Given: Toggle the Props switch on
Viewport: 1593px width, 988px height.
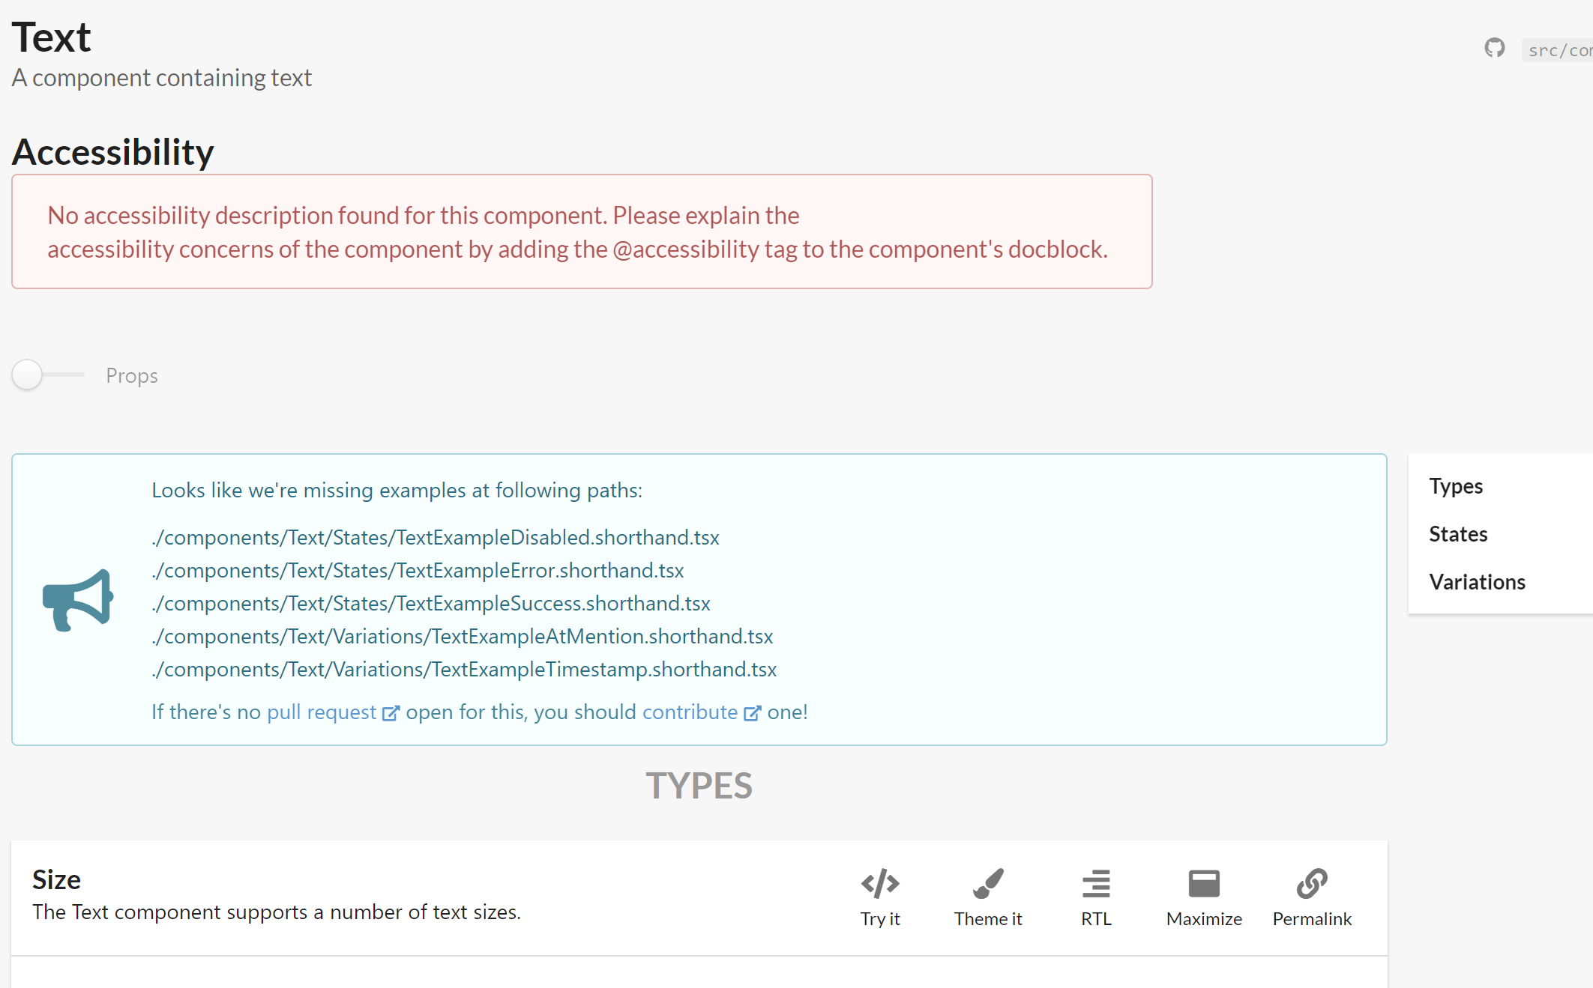Looking at the screenshot, I should tap(28, 375).
